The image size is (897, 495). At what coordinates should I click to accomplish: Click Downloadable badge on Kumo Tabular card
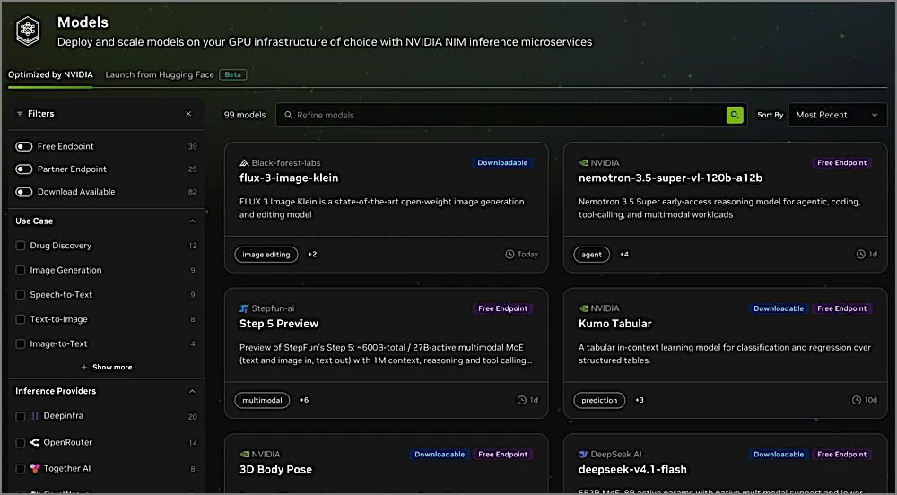(x=778, y=308)
